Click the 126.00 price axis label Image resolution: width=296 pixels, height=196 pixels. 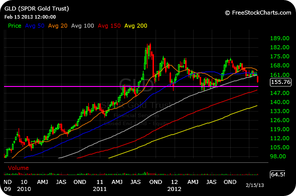coord(280,120)
